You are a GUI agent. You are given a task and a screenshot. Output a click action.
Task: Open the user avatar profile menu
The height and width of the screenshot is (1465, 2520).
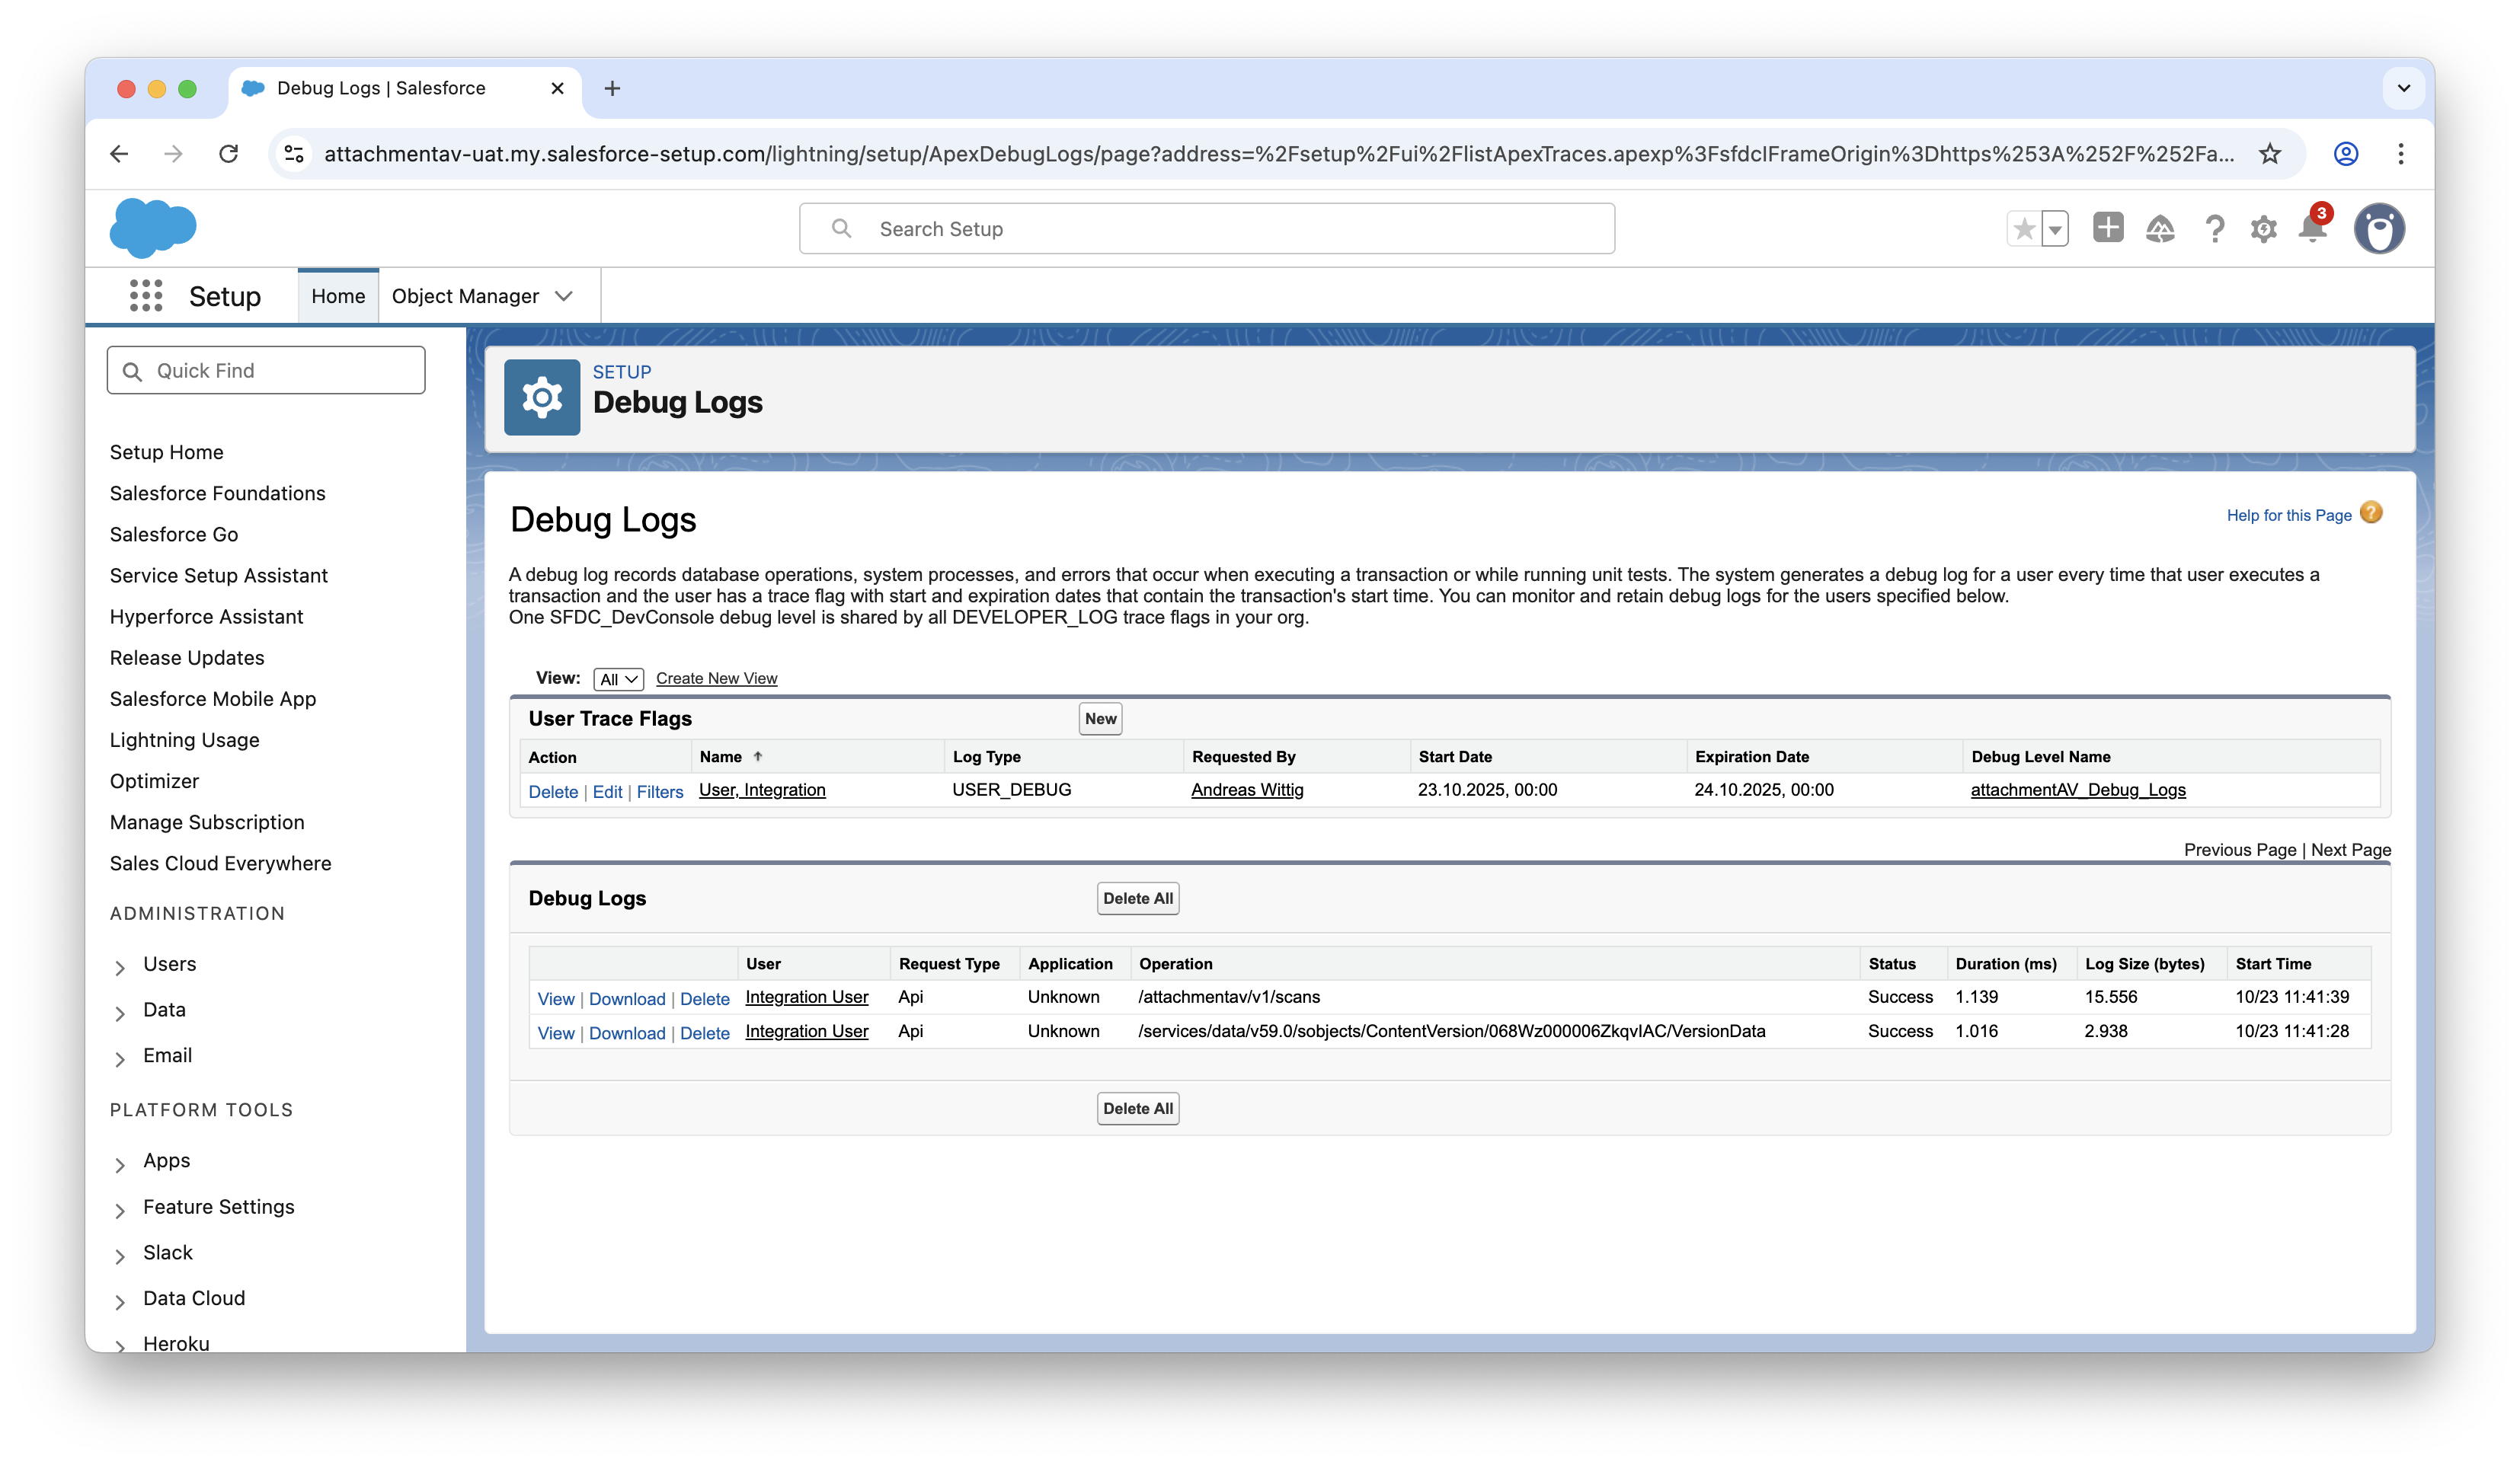click(2379, 229)
